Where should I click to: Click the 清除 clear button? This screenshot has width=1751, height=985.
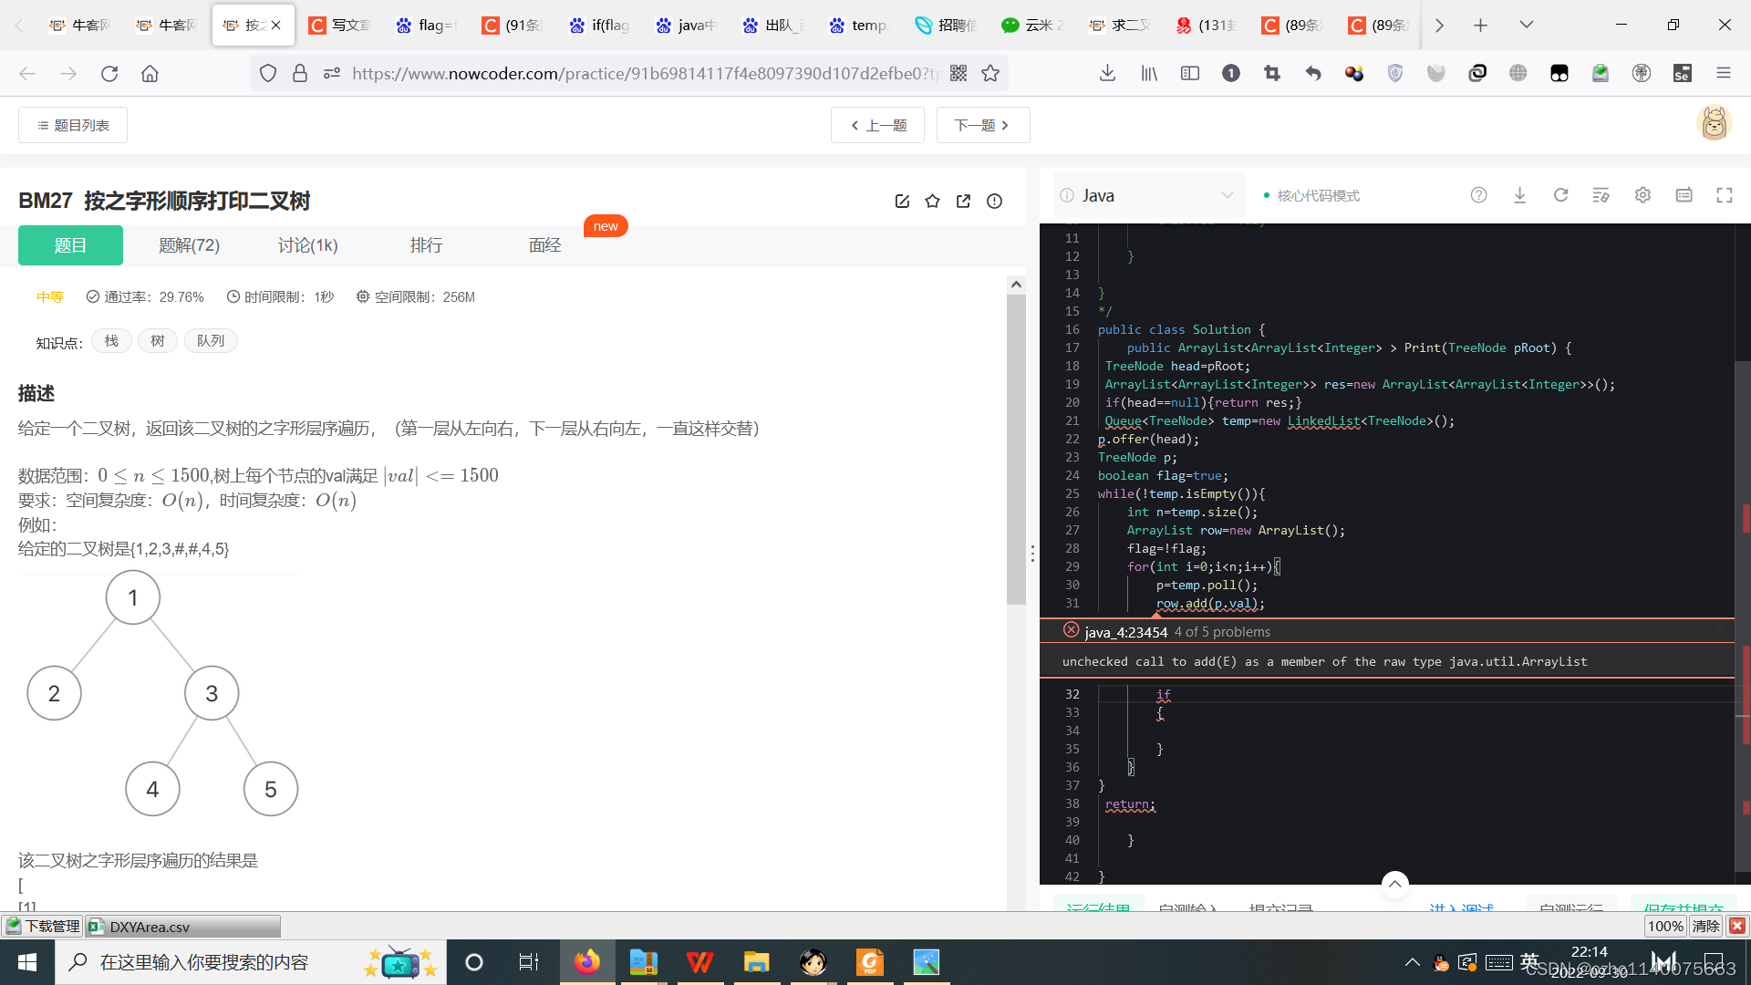pos(1705,927)
